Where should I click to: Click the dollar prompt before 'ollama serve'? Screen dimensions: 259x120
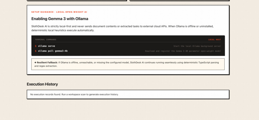(36, 46)
